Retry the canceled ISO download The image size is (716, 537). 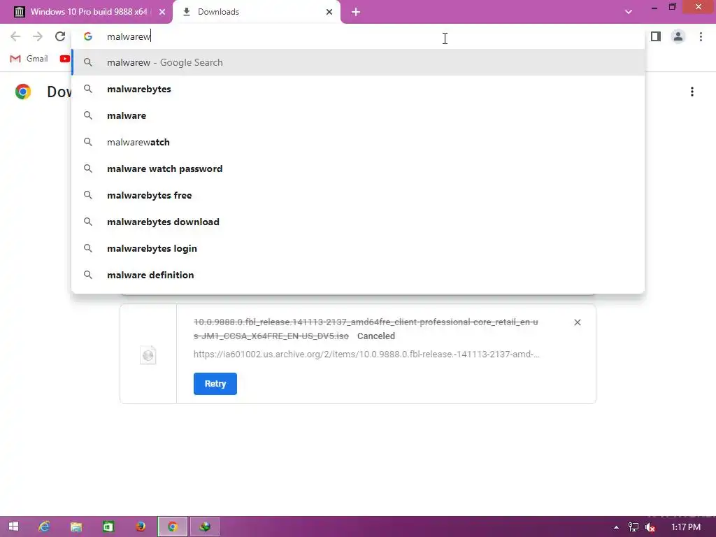[x=215, y=384]
